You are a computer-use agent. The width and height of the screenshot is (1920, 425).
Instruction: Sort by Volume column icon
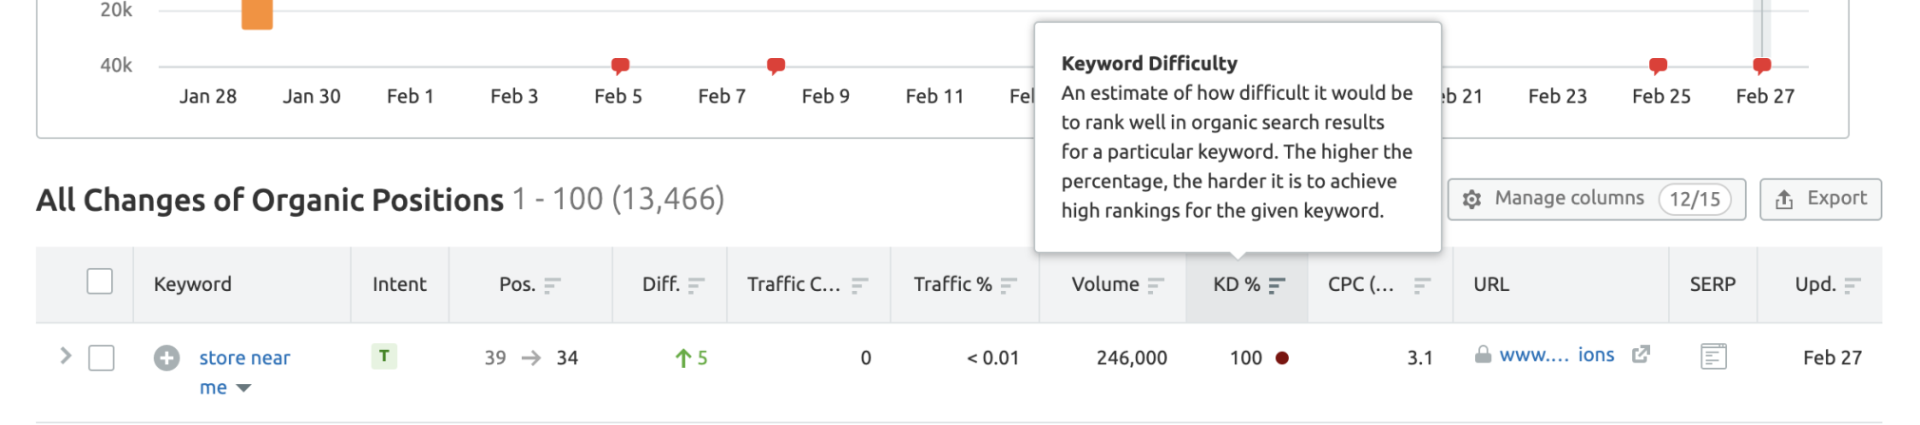click(1156, 285)
